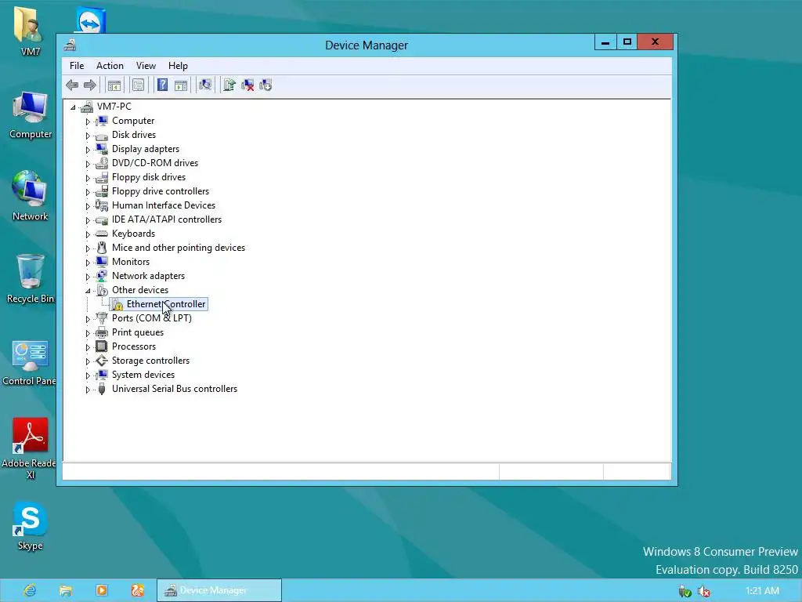
Task: Click the blue Help question mark icon
Action: pyautogui.click(x=162, y=85)
